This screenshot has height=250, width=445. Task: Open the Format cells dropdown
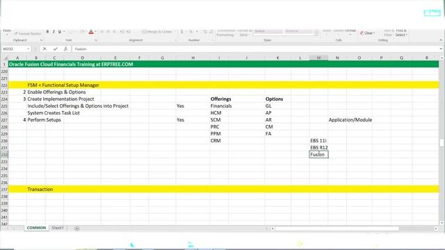click(x=350, y=33)
